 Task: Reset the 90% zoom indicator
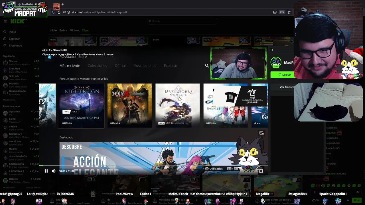282,12
